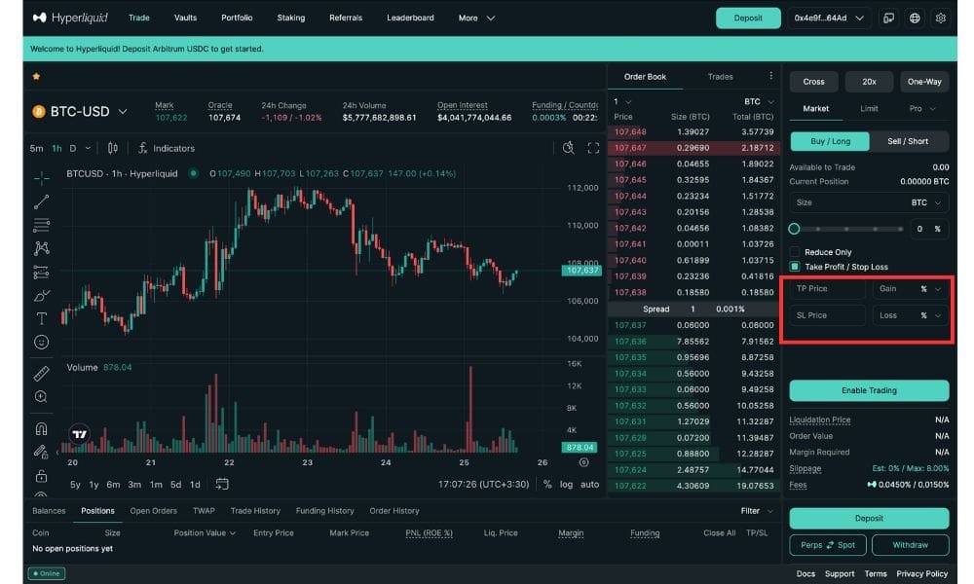The image size is (974, 584).
Task: Click the size percentage slider handle
Action: coord(794,229)
